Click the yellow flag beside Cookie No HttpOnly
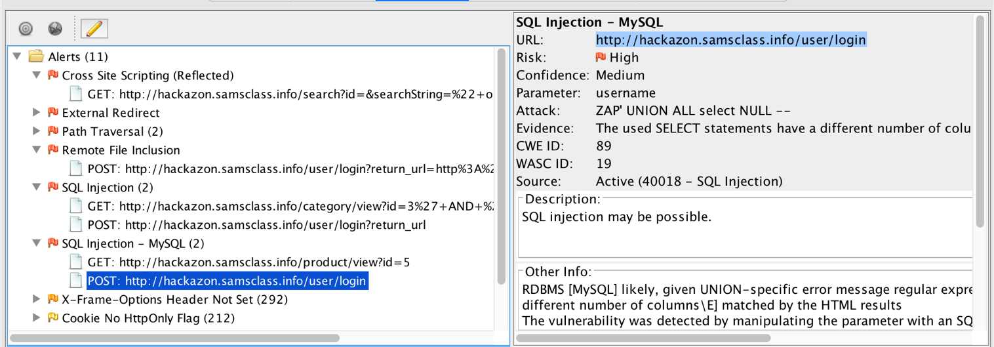Screen dimensions: 994x347 coord(53,318)
